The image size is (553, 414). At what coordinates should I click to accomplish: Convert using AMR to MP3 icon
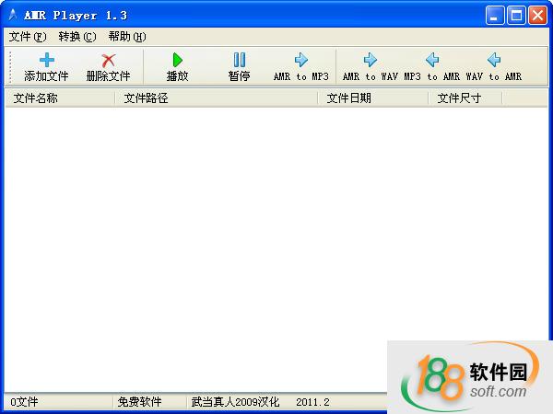tap(300, 61)
